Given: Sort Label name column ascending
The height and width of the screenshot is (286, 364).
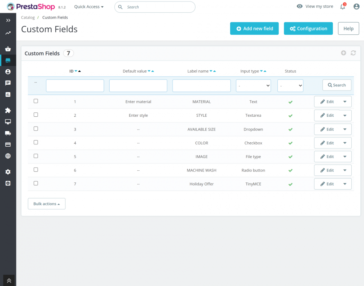Looking at the screenshot, I should [x=214, y=71].
